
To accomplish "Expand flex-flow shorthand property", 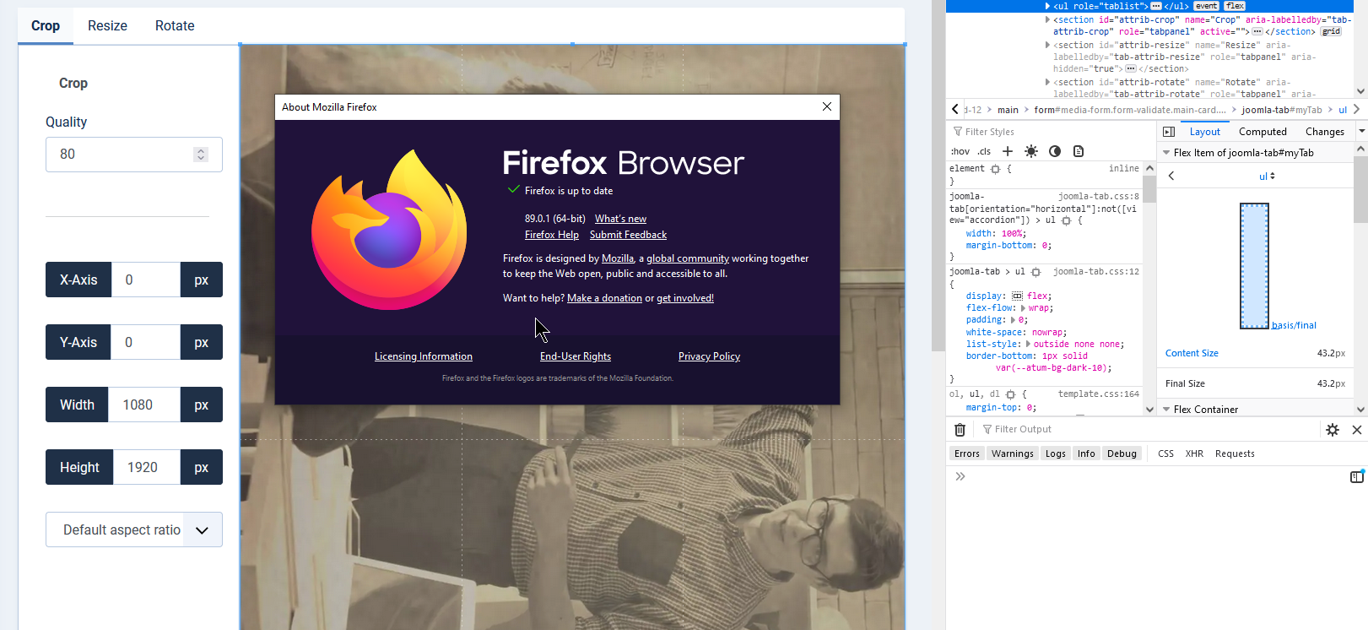I will click(x=1024, y=308).
